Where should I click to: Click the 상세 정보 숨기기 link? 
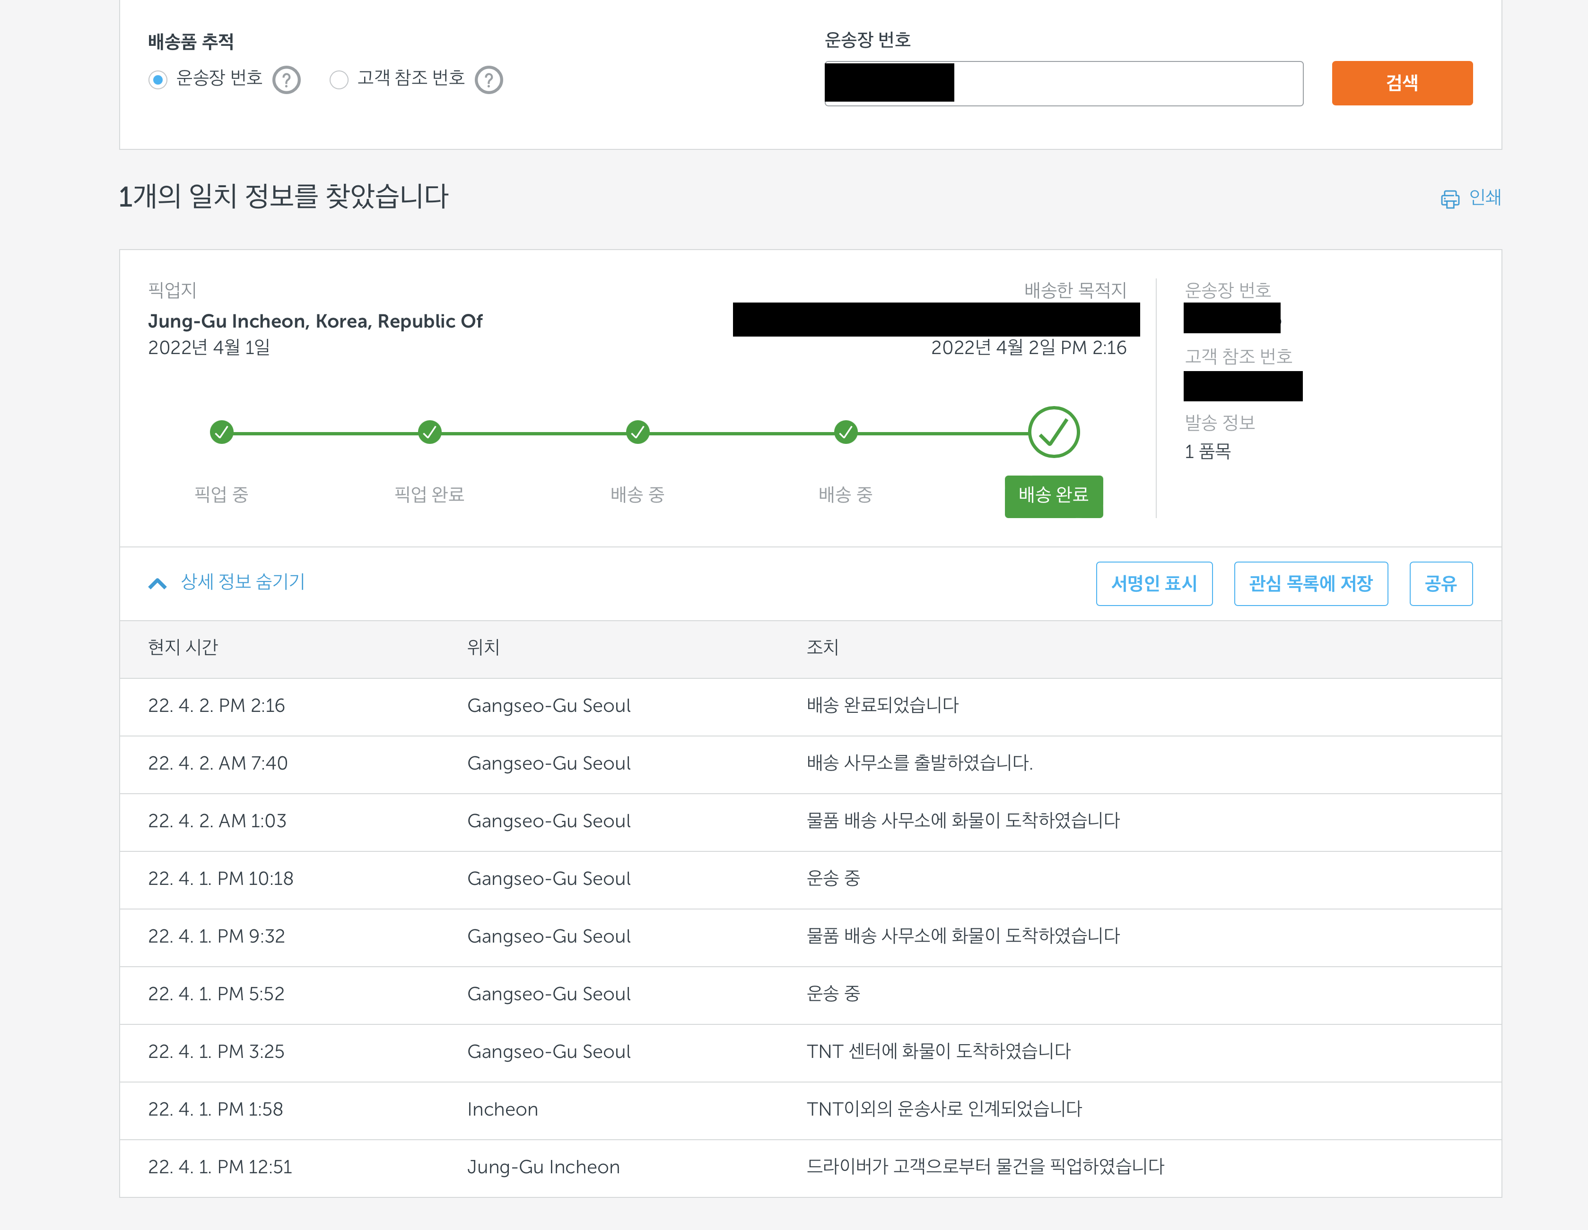243,581
